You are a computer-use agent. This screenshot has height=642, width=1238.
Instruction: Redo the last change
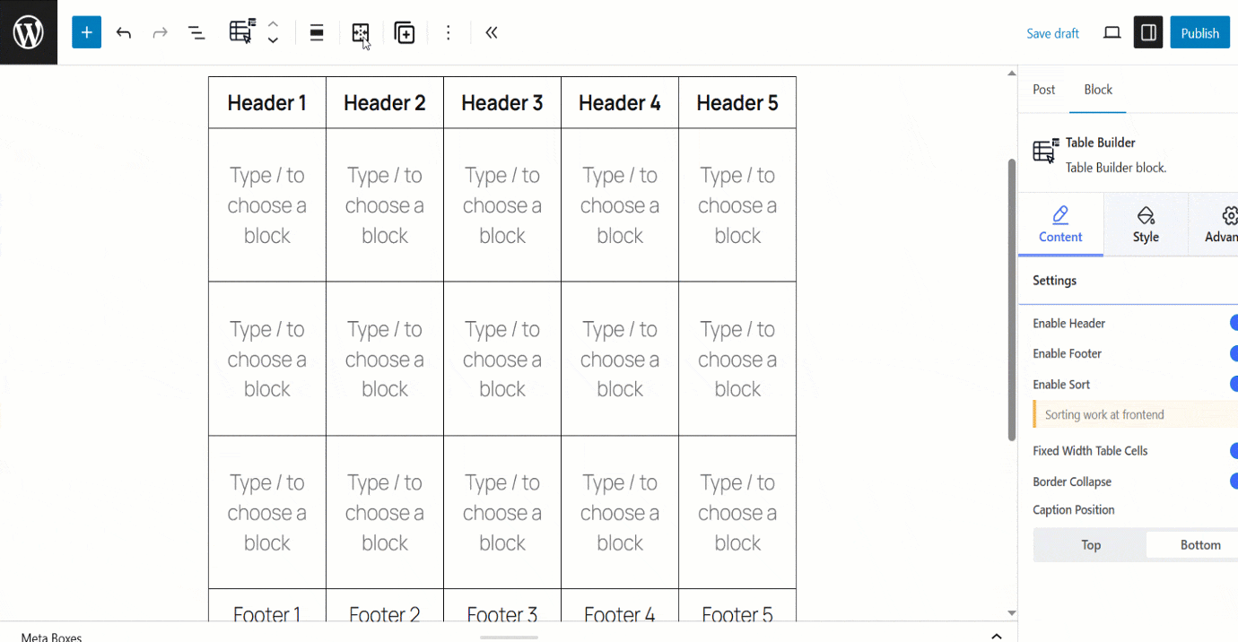tap(159, 31)
